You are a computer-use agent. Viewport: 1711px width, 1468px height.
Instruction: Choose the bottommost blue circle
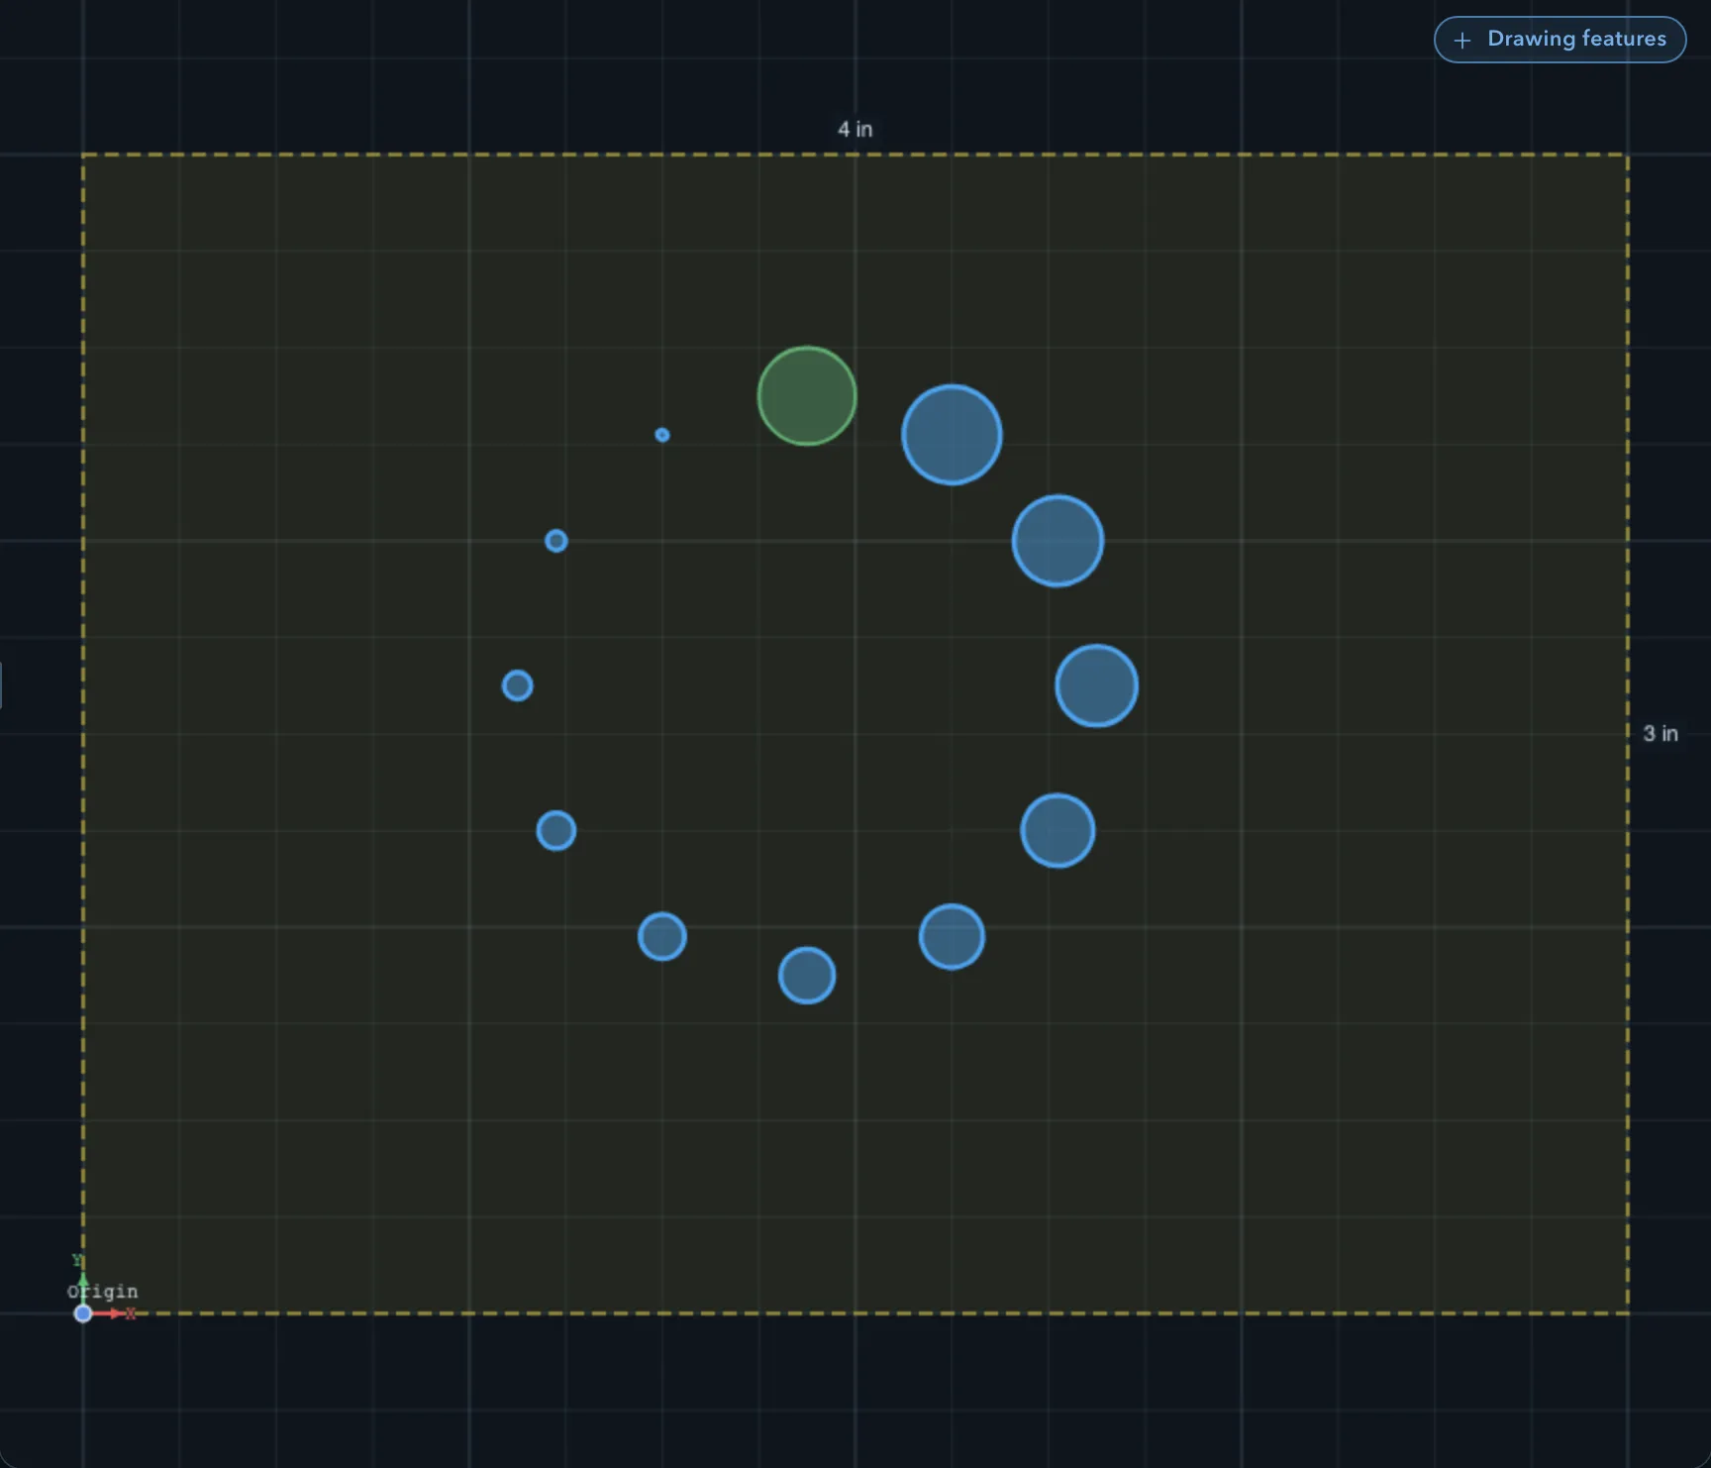pos(807,976)
